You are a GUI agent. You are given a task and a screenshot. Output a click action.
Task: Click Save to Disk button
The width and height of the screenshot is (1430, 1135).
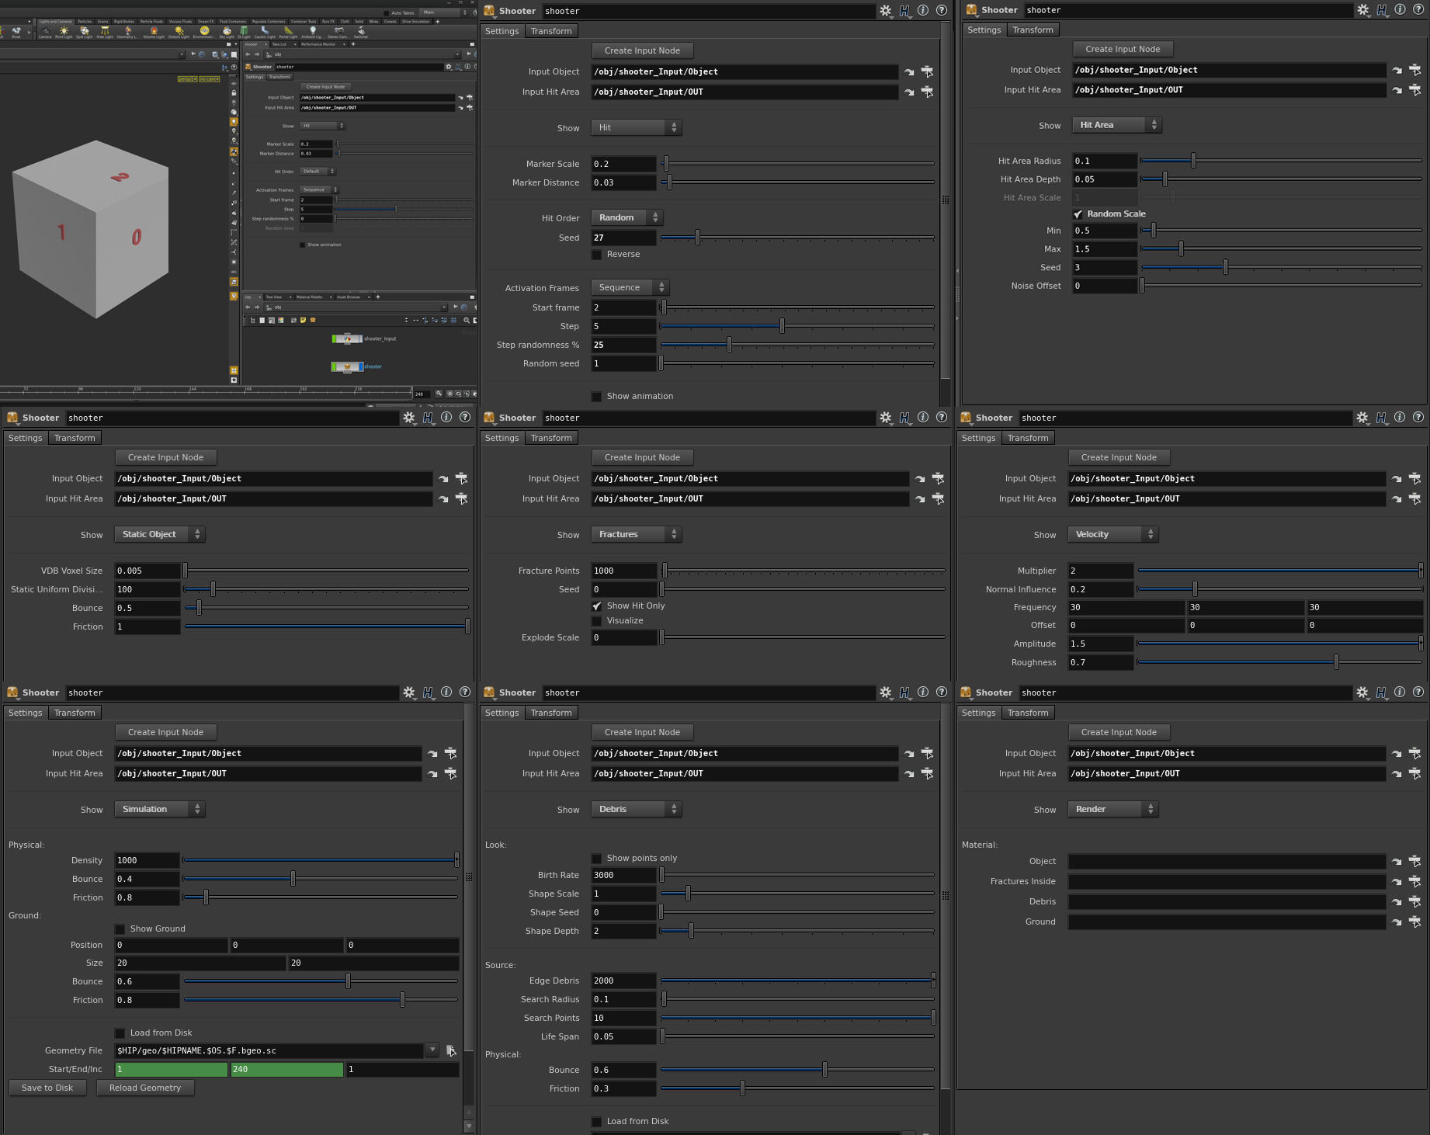[x=47, y=1088]
